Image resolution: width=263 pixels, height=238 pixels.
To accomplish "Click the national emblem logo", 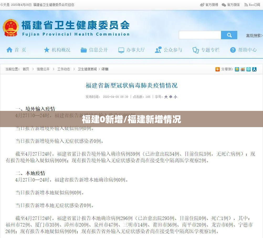I will point(11,27).
